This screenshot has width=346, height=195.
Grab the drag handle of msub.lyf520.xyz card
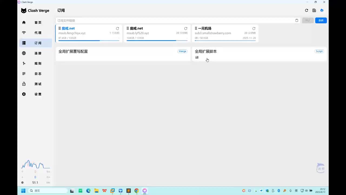pos(128,28)
